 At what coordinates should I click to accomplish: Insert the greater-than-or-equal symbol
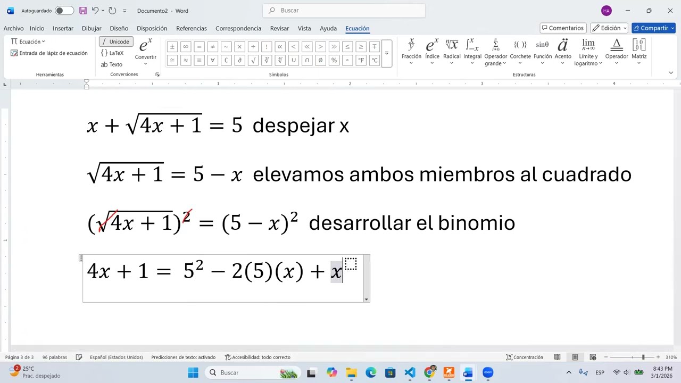point(361,47)
